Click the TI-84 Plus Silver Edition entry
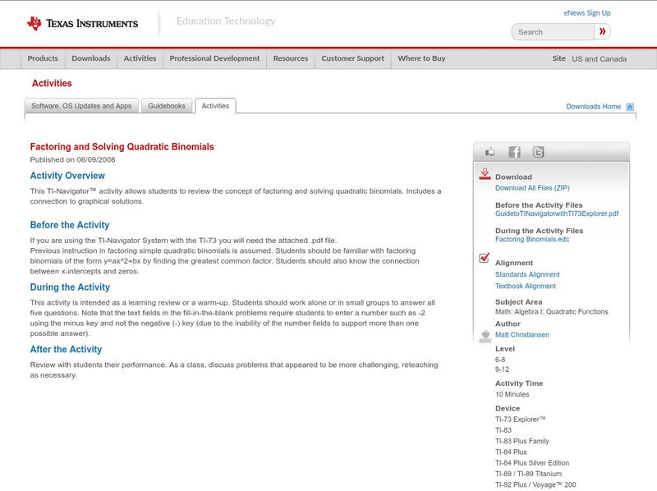Screen dimensions: 657x491 532,463
